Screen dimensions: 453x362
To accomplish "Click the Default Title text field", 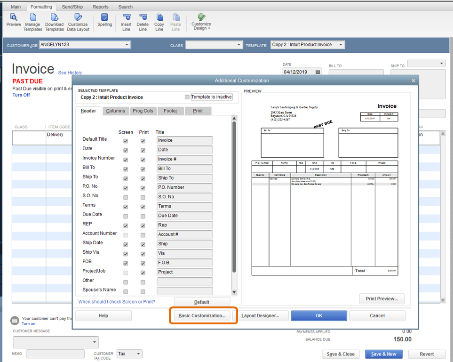I will point(184,140).
